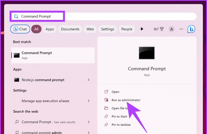Click the rewards trophy icon showing 167
This screenshot has width=207, height=134.
tap(162, 29)
